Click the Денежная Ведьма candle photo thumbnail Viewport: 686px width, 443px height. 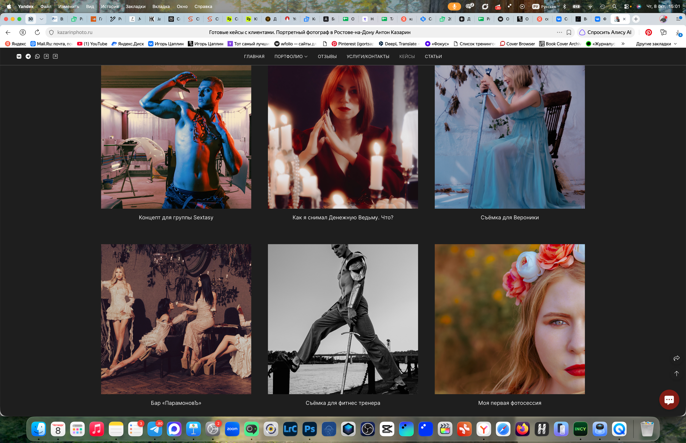(343, 137)
